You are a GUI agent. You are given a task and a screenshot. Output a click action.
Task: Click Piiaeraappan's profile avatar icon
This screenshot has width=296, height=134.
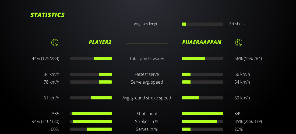point(239,42)
